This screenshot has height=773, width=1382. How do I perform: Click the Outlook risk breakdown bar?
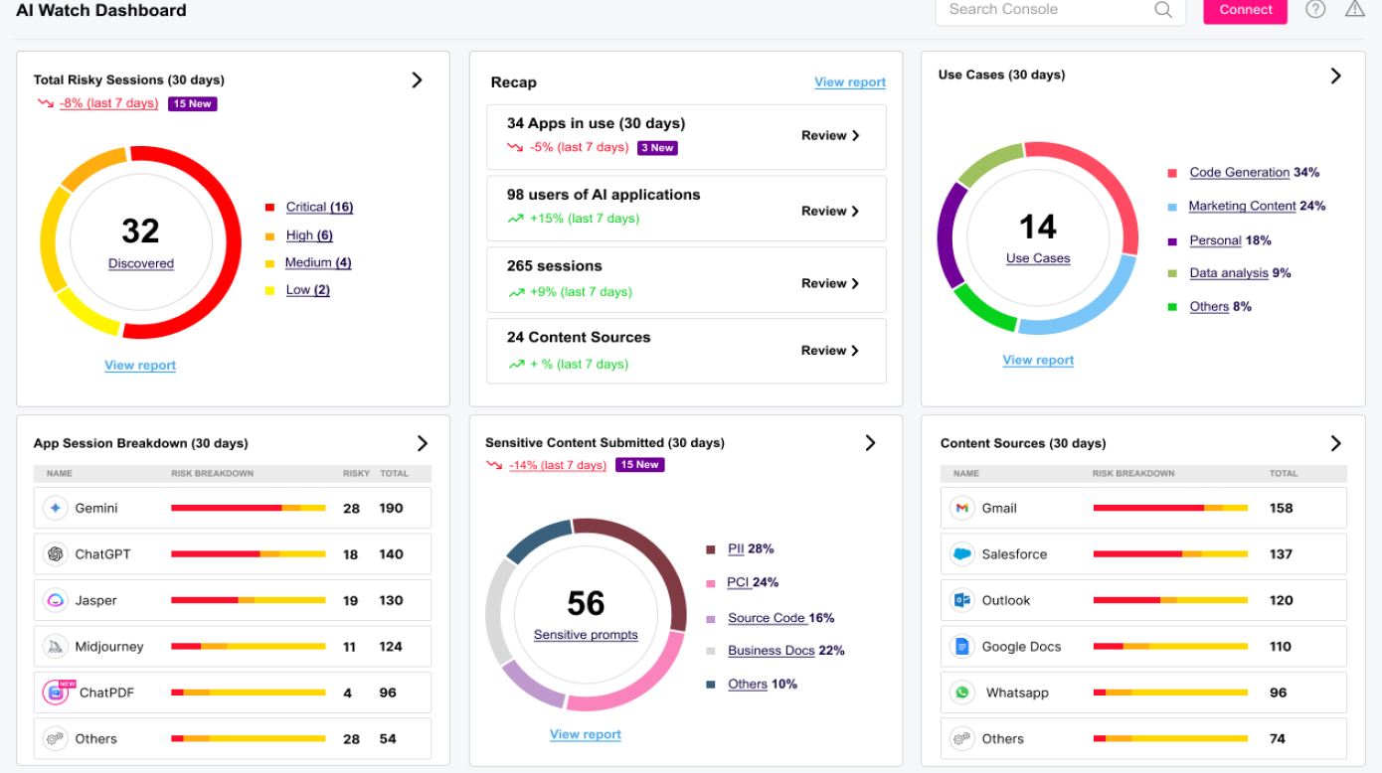1170,600
